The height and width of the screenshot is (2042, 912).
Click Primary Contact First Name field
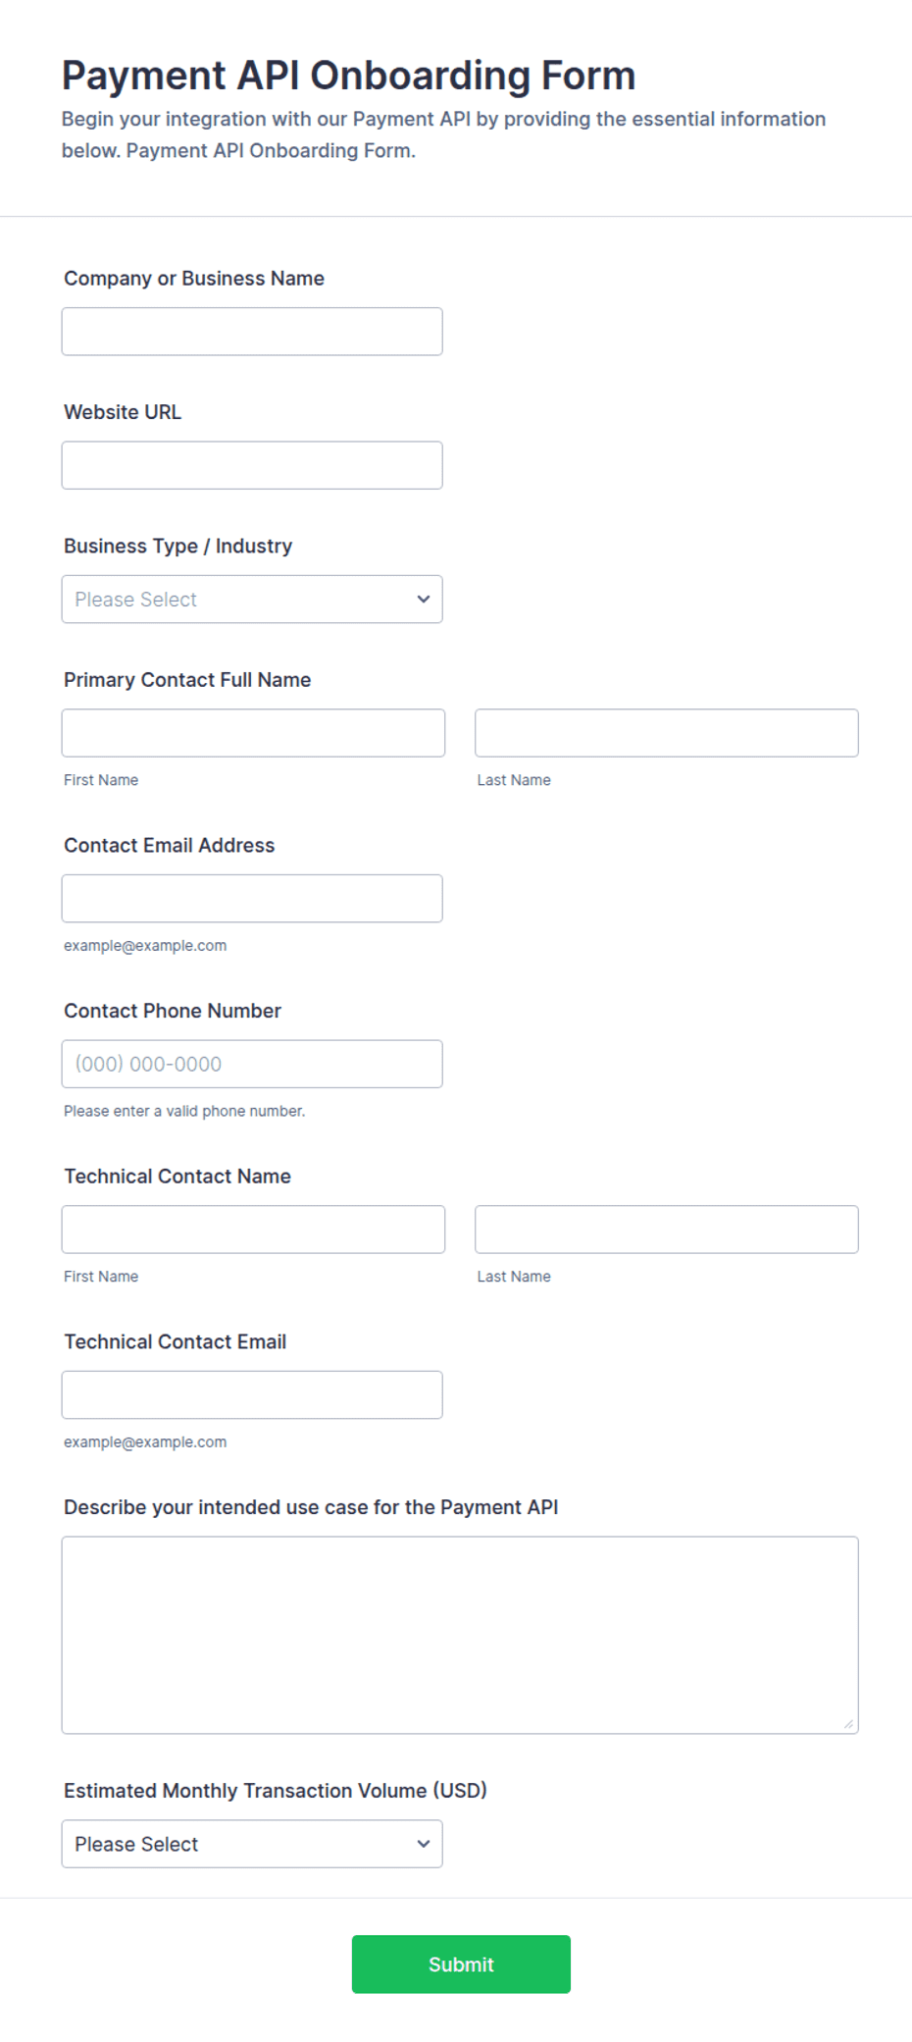pyautogui.click(x=253, y=733)
